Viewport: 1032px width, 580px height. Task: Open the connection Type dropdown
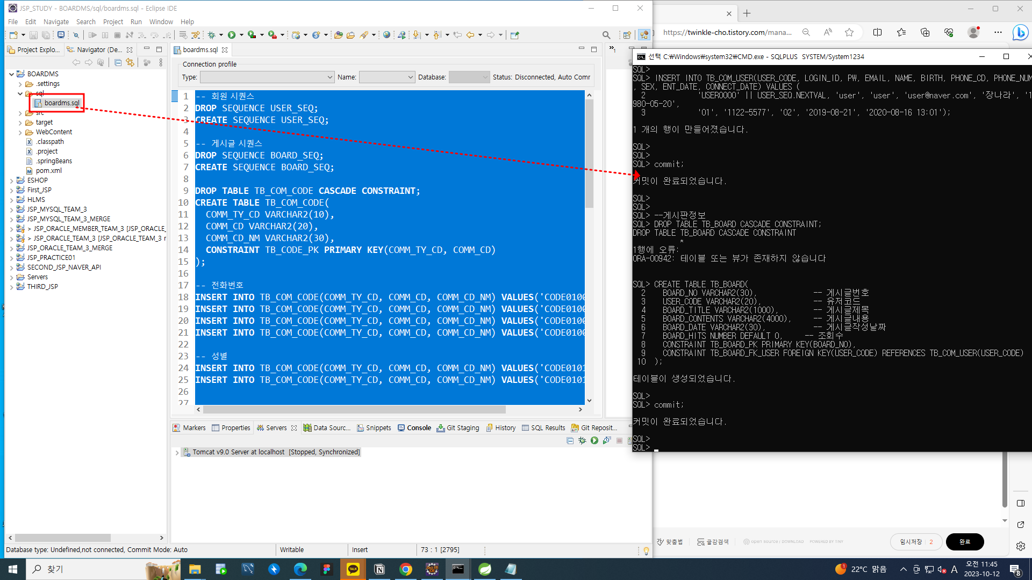(267, 77)
